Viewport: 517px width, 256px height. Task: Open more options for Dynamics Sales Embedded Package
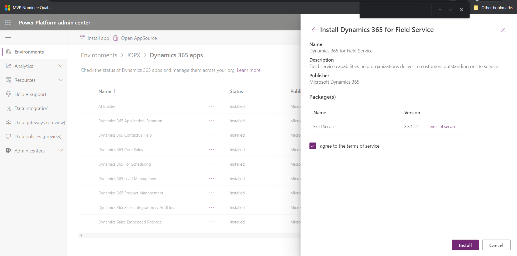(212, 222)
